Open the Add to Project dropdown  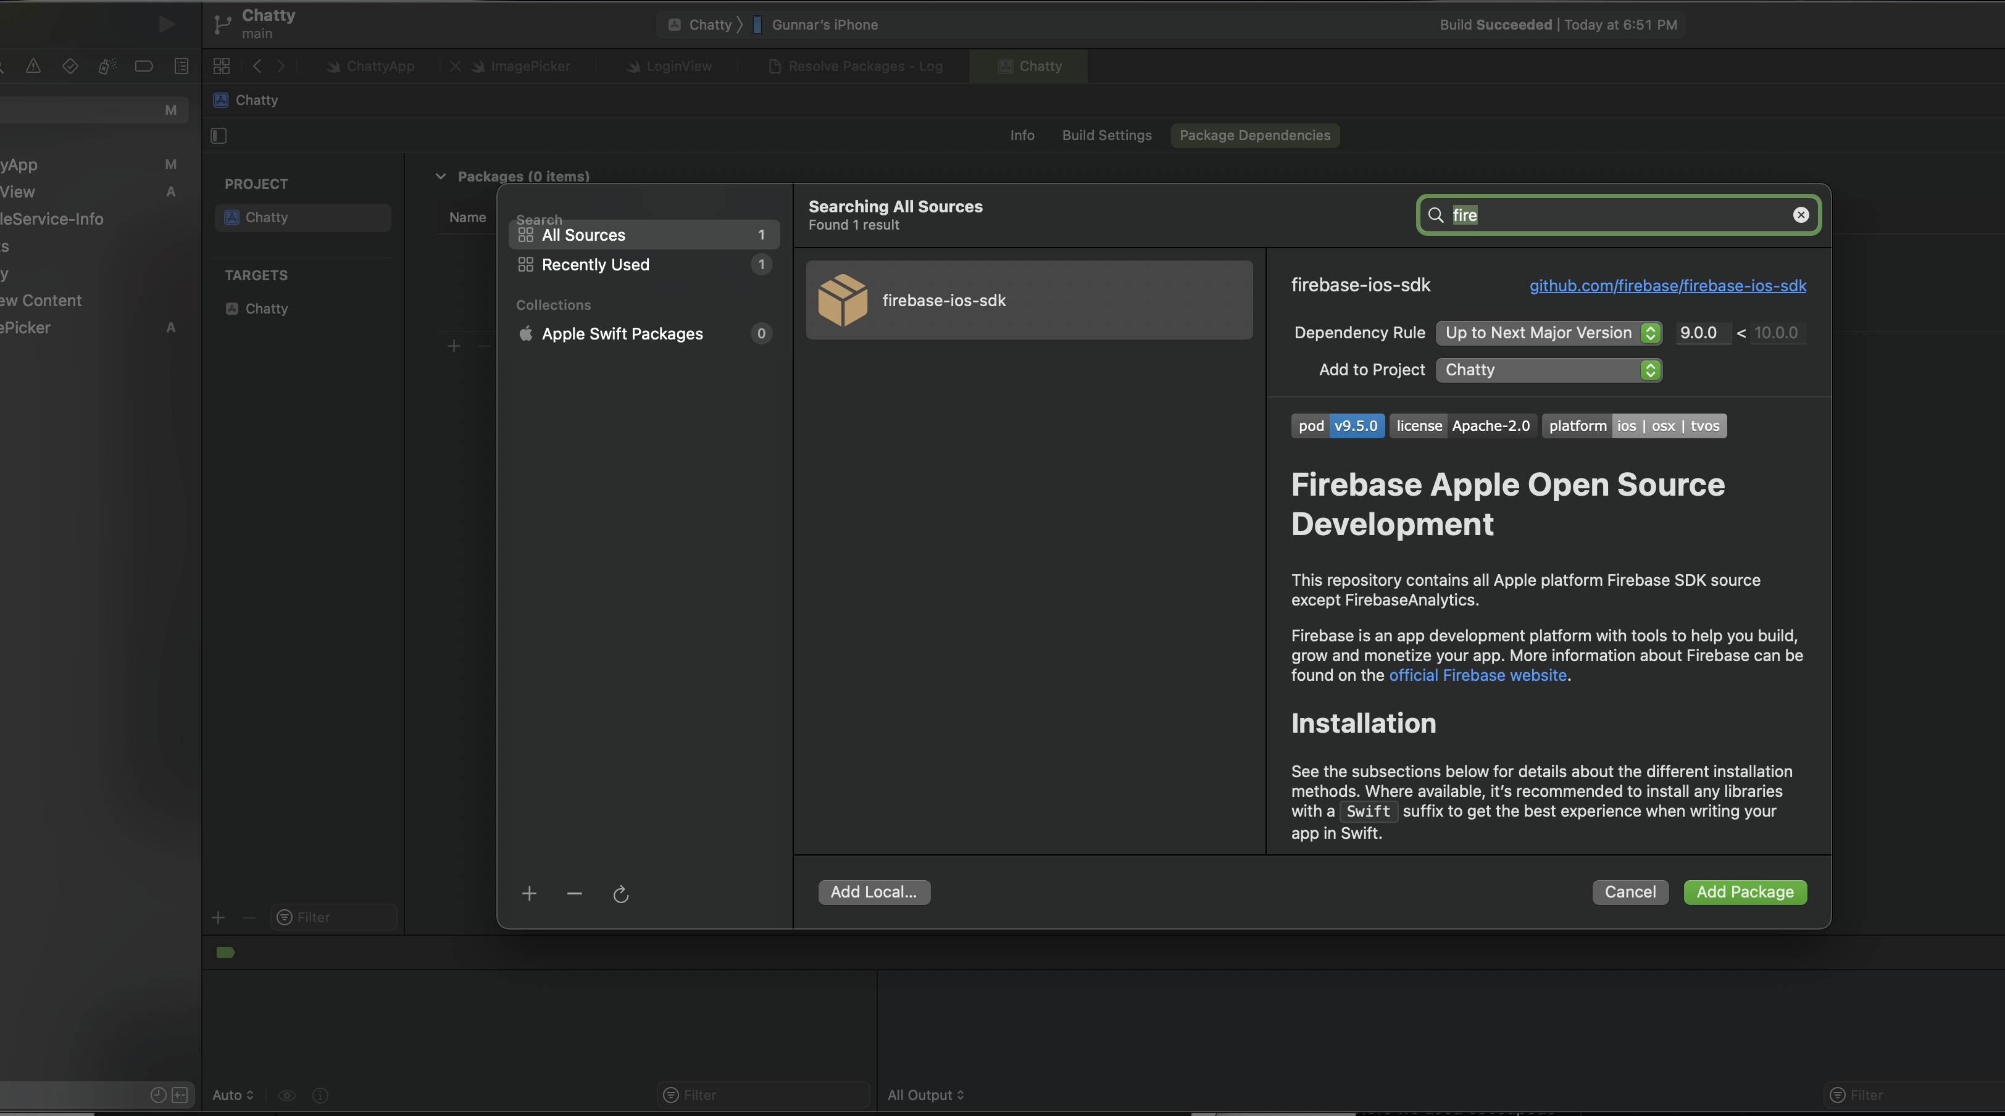click(1549, 370)
